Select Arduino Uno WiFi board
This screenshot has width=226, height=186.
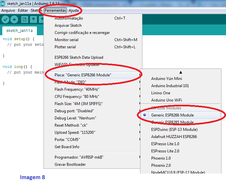pyautogui.click(x=181, y=100)
